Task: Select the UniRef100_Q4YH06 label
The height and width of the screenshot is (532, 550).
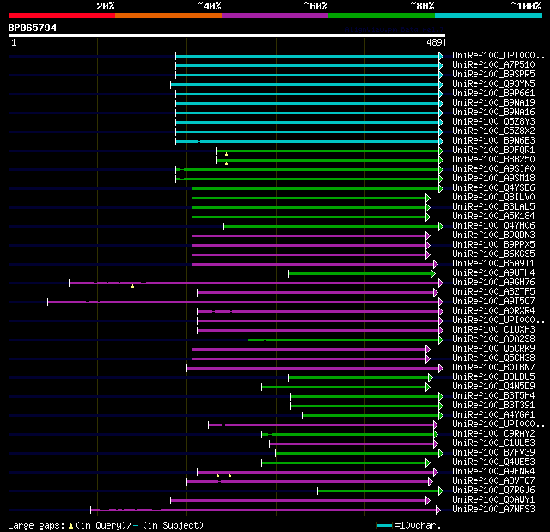Action: click(493, 226)
